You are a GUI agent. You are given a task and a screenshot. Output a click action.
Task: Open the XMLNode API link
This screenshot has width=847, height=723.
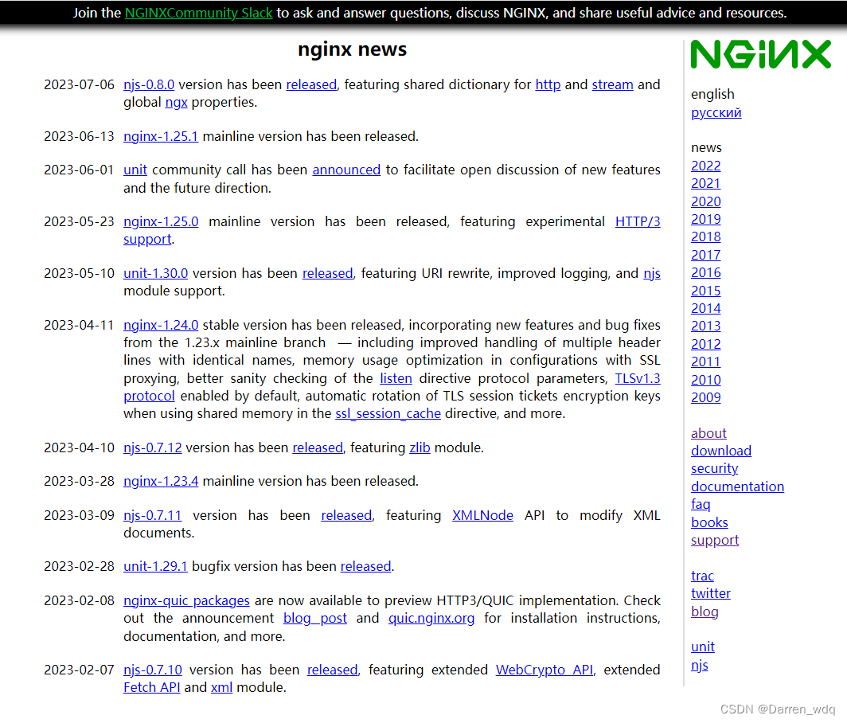[x=482, y=516]
